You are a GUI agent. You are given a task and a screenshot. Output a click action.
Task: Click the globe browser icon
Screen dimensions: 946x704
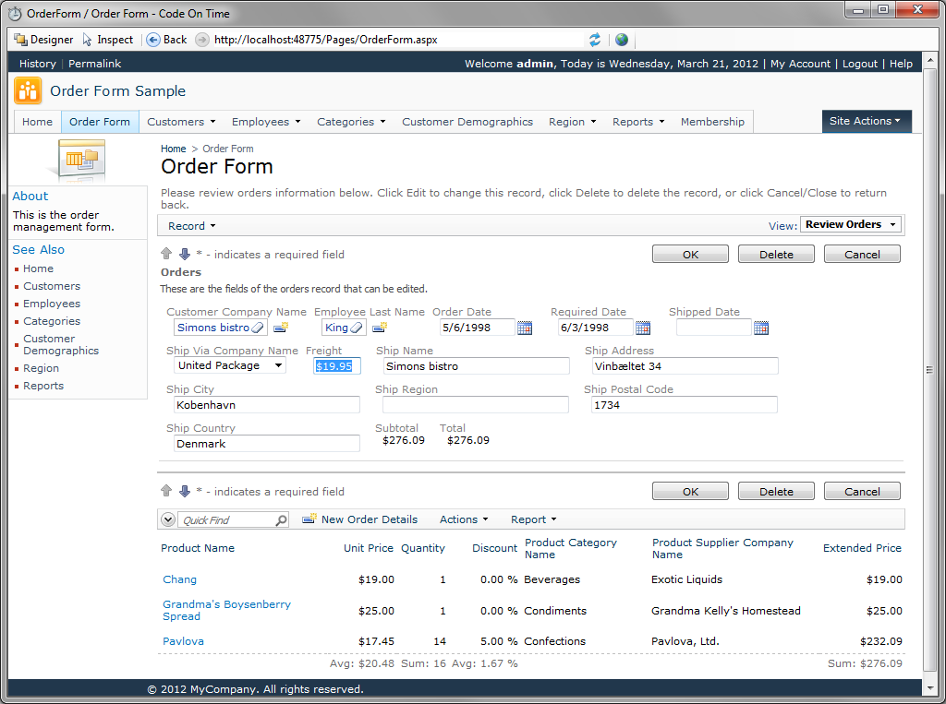click(622, 40)
